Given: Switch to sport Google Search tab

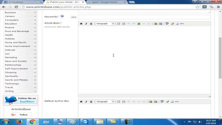Looking at the screenshot, I should click(106, 2).
